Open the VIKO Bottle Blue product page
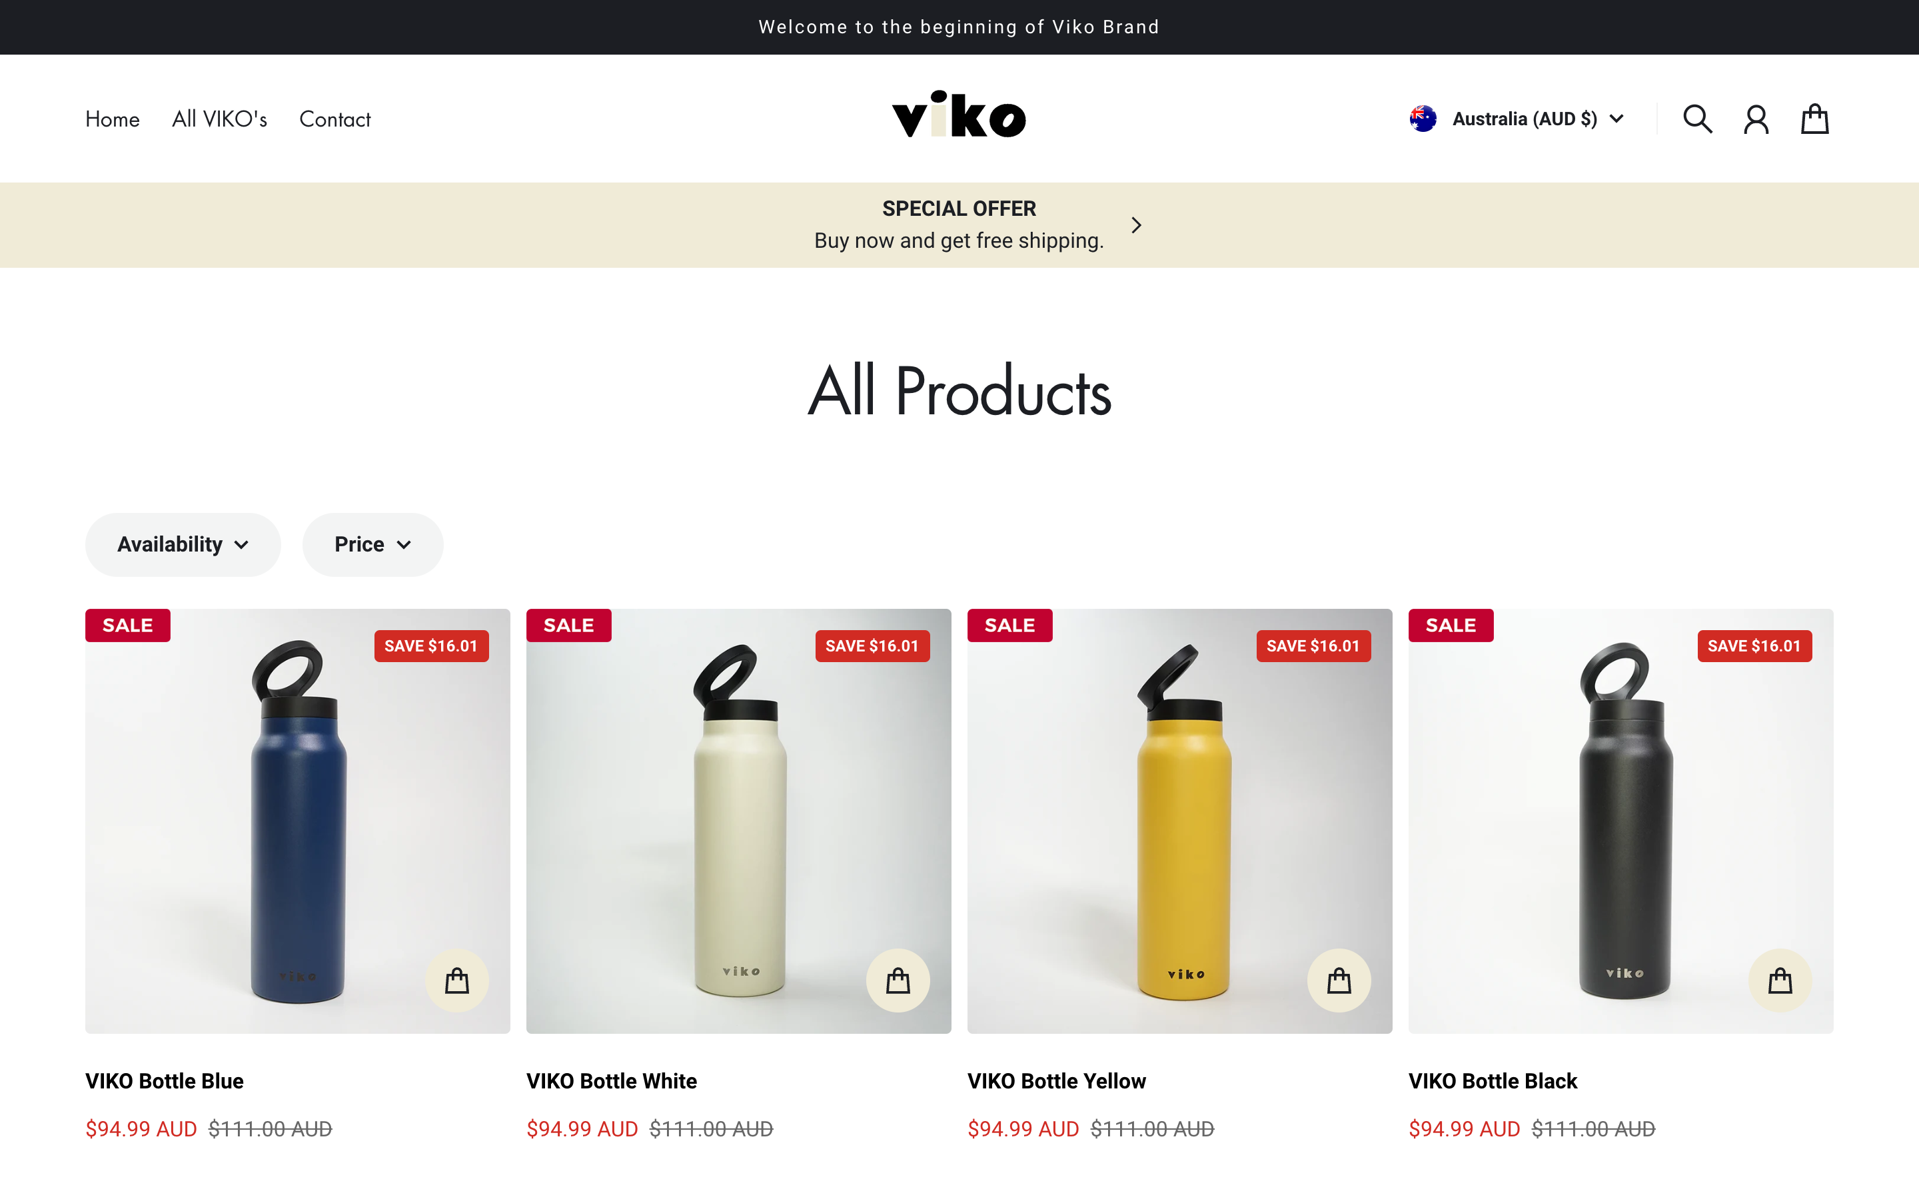The width and height of the screenshot is (1919, 1199). [x=164, y=1080]
